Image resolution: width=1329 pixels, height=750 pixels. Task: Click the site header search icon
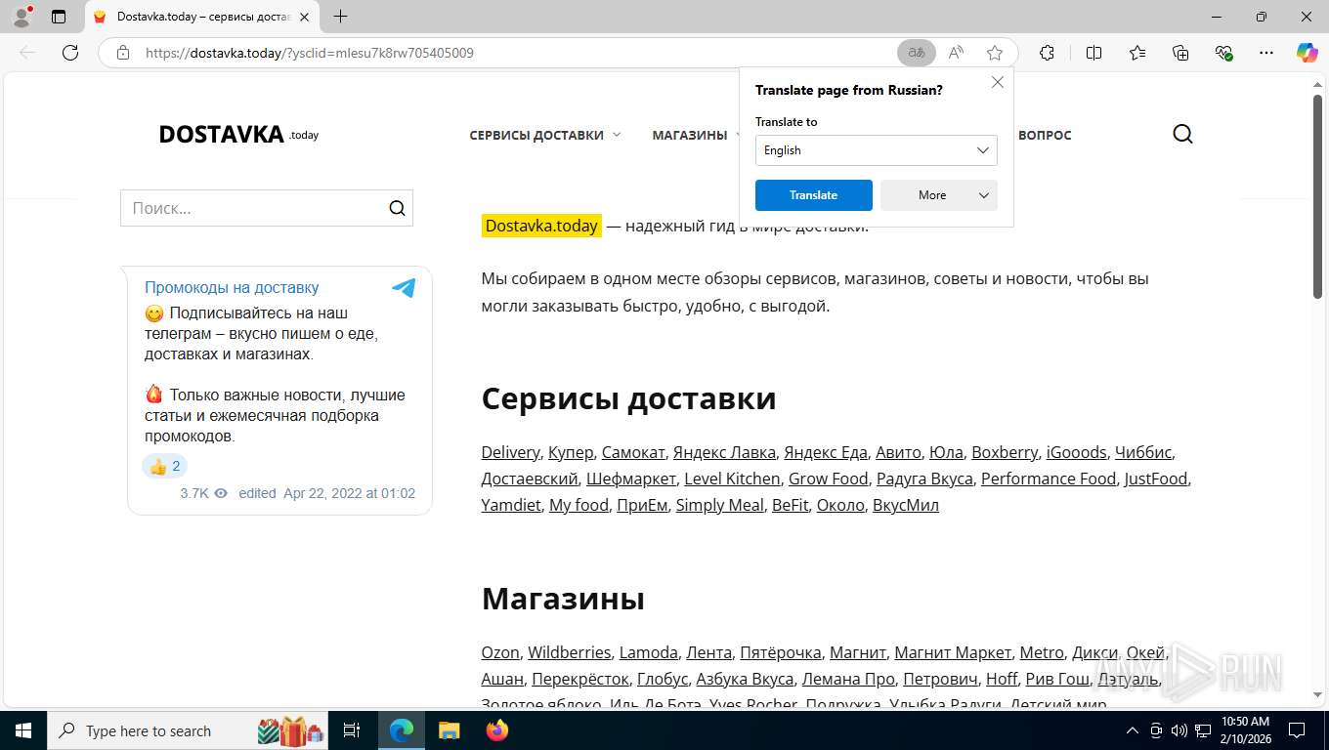pyautogui.click(x=1182, y=135)
